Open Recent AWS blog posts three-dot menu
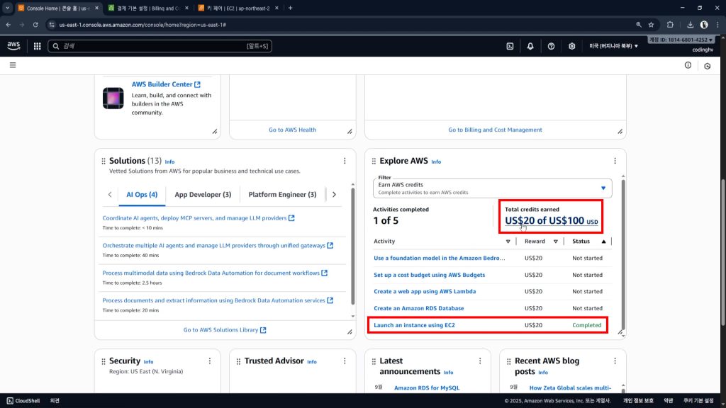Image resolution: width=726 pixels, height=408 pixels. (x=615, y=361)
